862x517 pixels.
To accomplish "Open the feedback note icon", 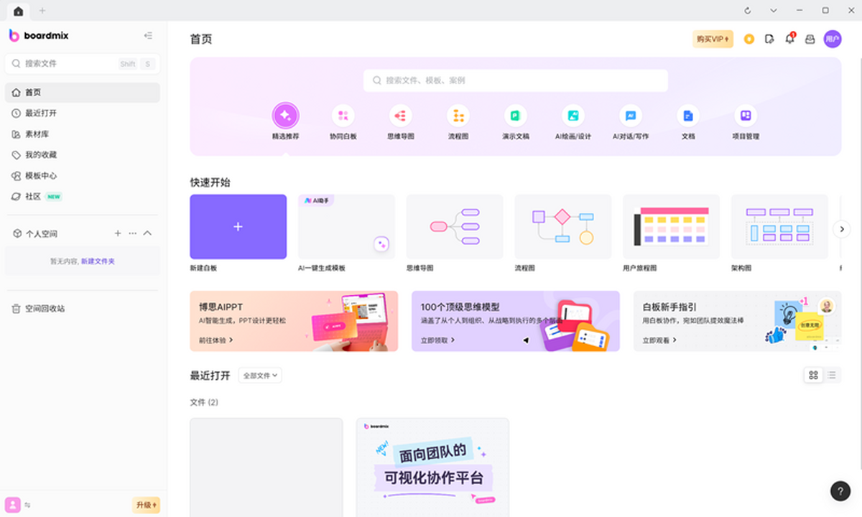I will (769, 39).
